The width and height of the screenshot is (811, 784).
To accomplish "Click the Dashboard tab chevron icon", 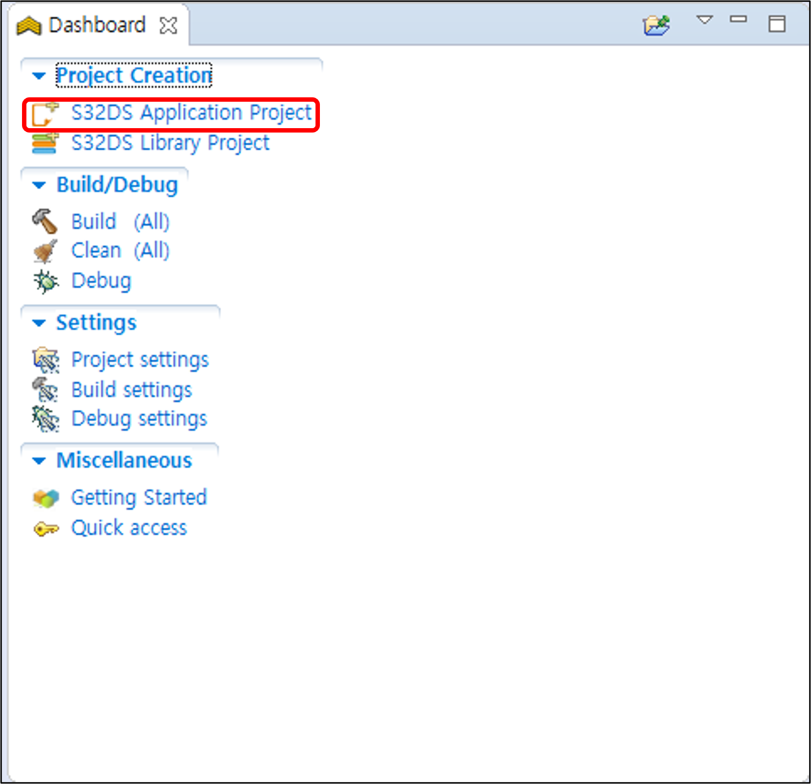I will pyautogui.click(x=28, y=25).
